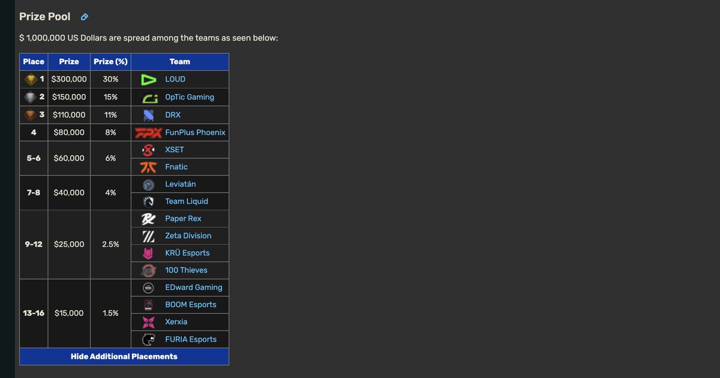The height and width of the screenshot is (378, 720).
Task: Click the gold first place medal icon
Action: 31,79
